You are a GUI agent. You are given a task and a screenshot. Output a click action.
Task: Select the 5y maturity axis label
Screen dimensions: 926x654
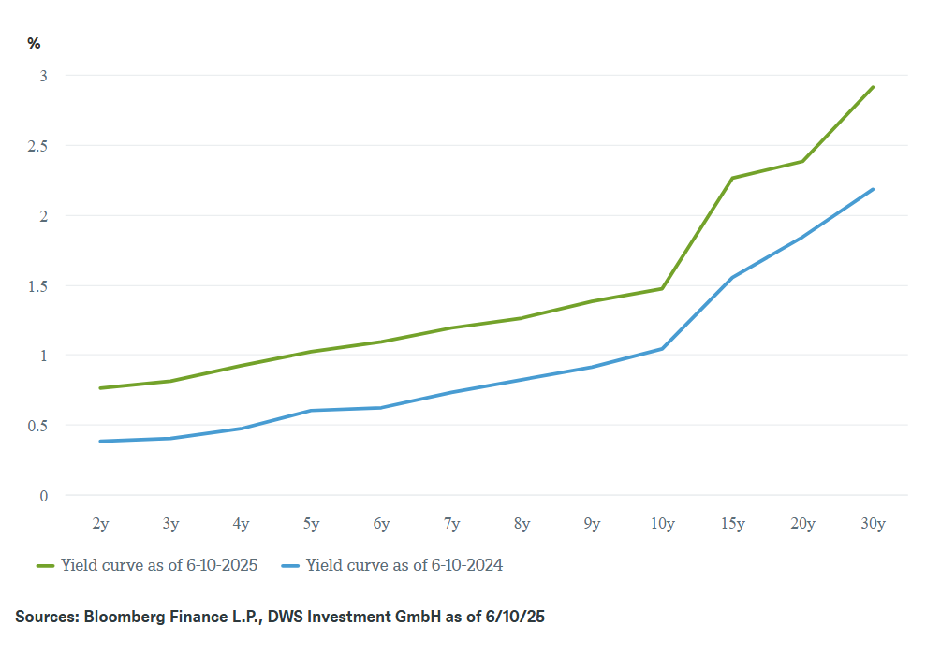click(x=311, y=524)
